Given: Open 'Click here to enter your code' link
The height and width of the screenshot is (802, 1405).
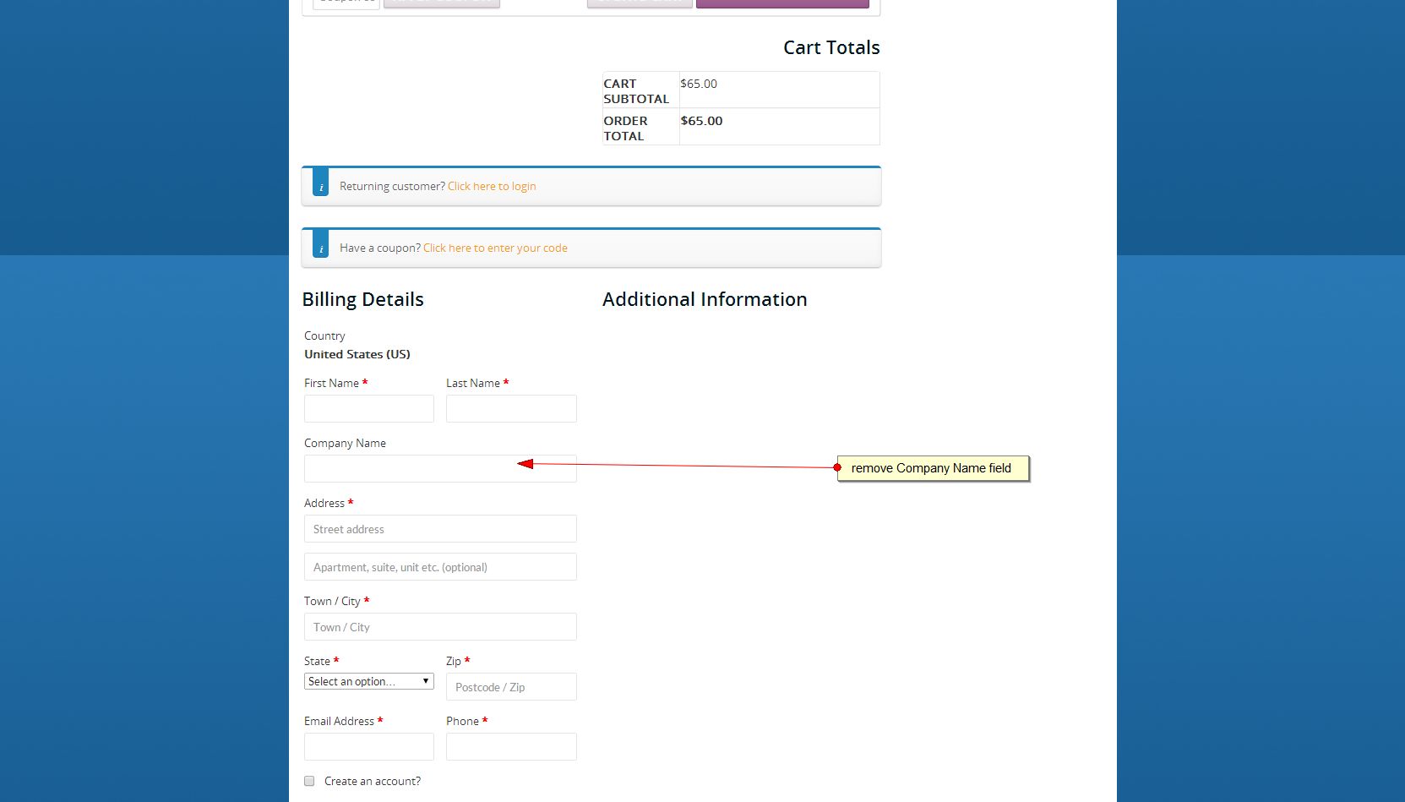Looking at the screenshot, I should coord(495,248).
